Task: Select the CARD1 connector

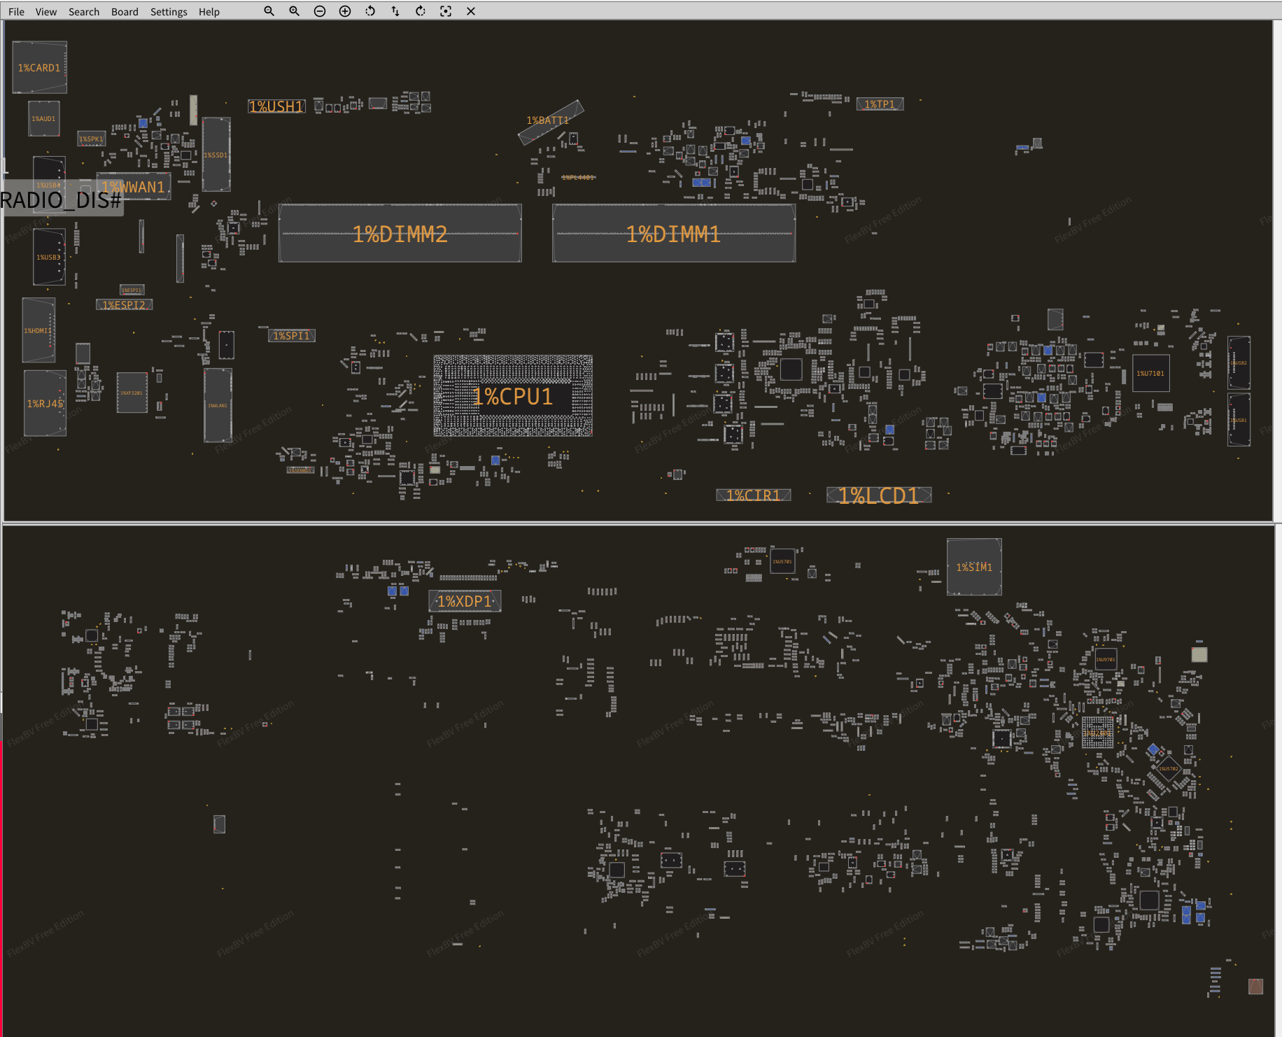Action: [39, 67]
